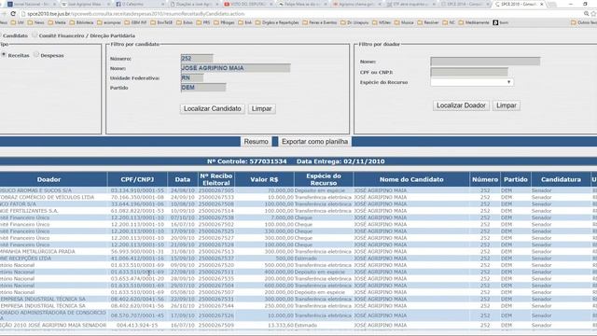Open the Medicamente bookmarks folder
Viewport: 597px width, 336px height.
pos(474,22)
